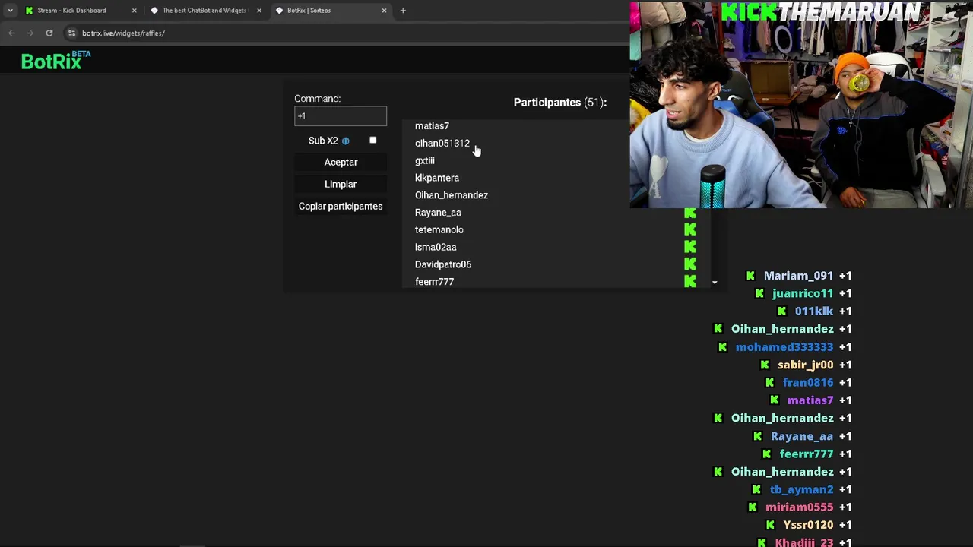973x547 pixels.
Task: Select isma02aa in the participants list
Action: coord(436,247)
